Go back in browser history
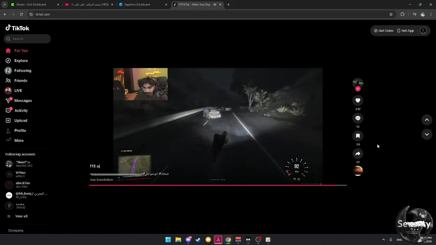 [x=5, y=14]
